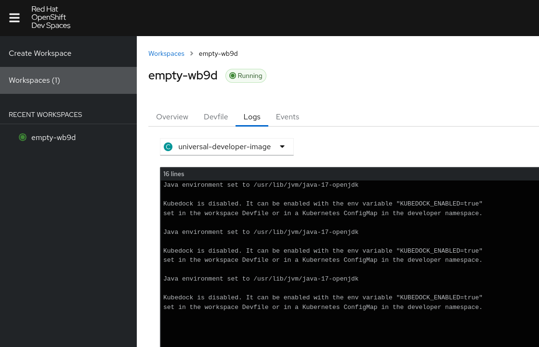Click the teal container C icon
The width and height of the screenshot is (539, 347).
pos(168,147)
